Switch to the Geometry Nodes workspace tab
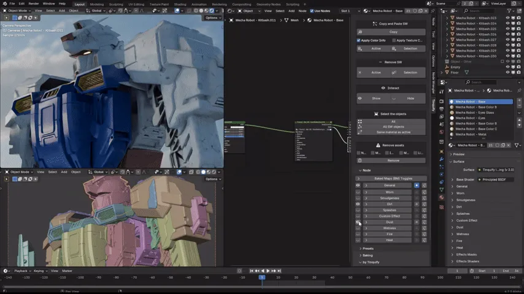This screenshot has width=524, height=294. click(x=268, y=4)
